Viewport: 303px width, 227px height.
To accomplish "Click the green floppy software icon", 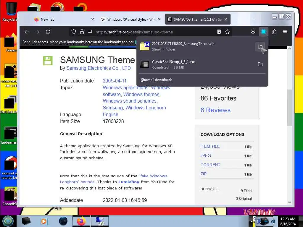I will (x=48, y=61).
